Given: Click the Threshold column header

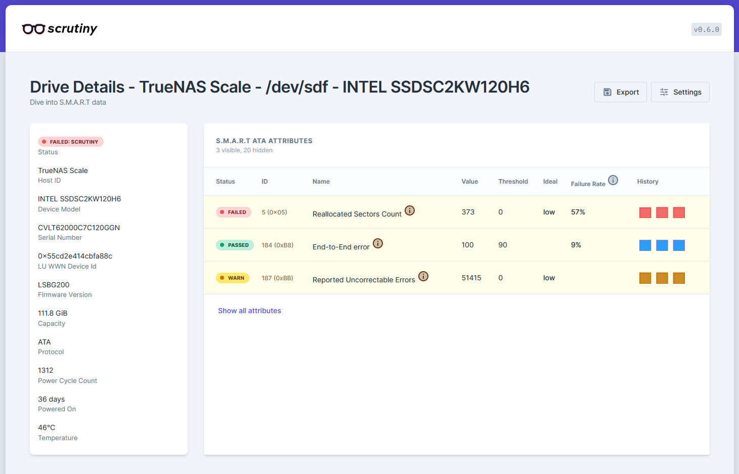Looking at the screenshot, I should (x=513, y=182).
